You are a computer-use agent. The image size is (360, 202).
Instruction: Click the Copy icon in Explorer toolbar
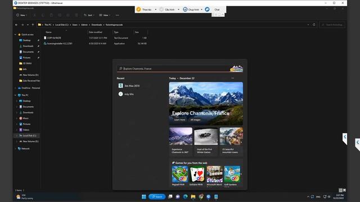43,15
